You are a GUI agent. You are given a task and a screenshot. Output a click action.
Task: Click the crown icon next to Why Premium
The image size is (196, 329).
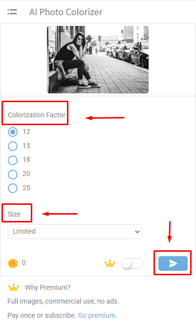pos(14,287)
